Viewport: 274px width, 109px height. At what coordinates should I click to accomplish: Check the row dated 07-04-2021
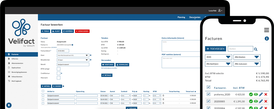click(x=43, y=103)
